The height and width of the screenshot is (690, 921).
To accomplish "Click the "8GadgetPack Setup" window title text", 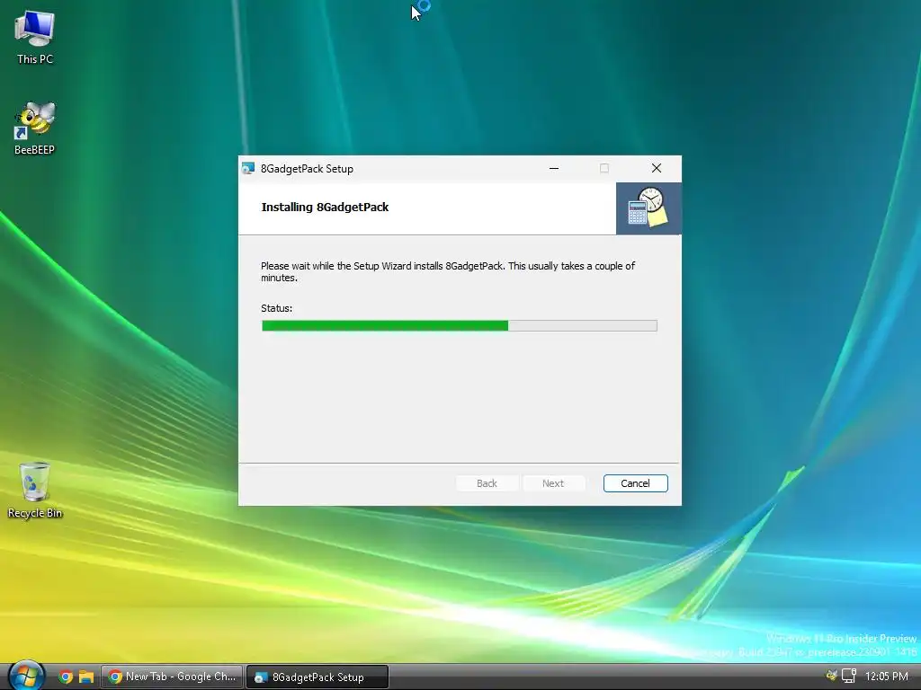I will 308,169.
